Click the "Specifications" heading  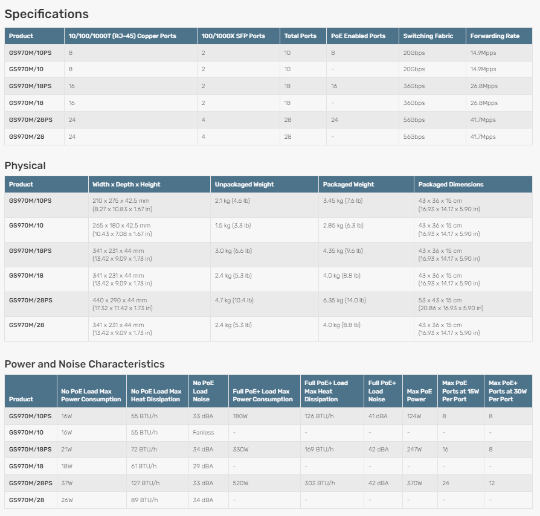(x=47, y=14)
